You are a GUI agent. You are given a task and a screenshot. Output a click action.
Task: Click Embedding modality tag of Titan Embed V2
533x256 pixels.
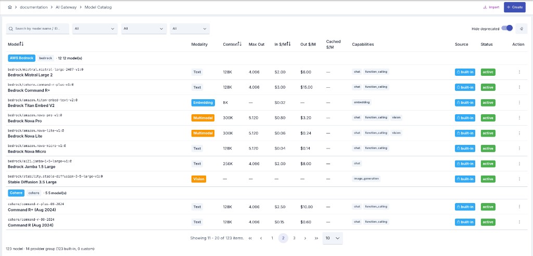pos(203,102)
